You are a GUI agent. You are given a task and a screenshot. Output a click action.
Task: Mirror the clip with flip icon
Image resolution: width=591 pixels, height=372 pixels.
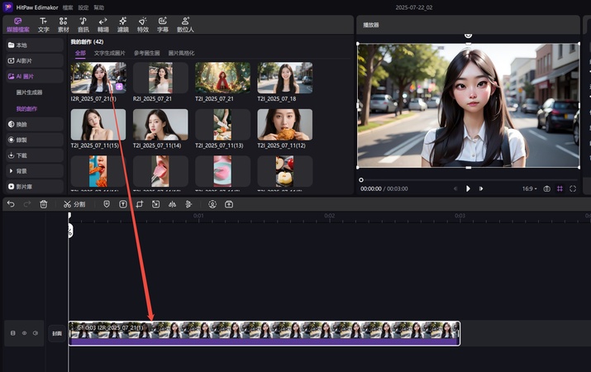click(172, 204)
